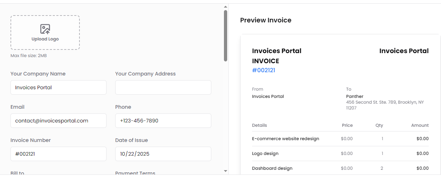Focus the Invoice Number field
Viewport: 441px width, 177px height.
[x=59, y=154]
